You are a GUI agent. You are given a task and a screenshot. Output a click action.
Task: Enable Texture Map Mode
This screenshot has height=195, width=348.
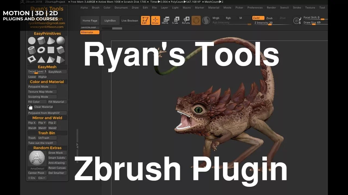tap(42, 92)
